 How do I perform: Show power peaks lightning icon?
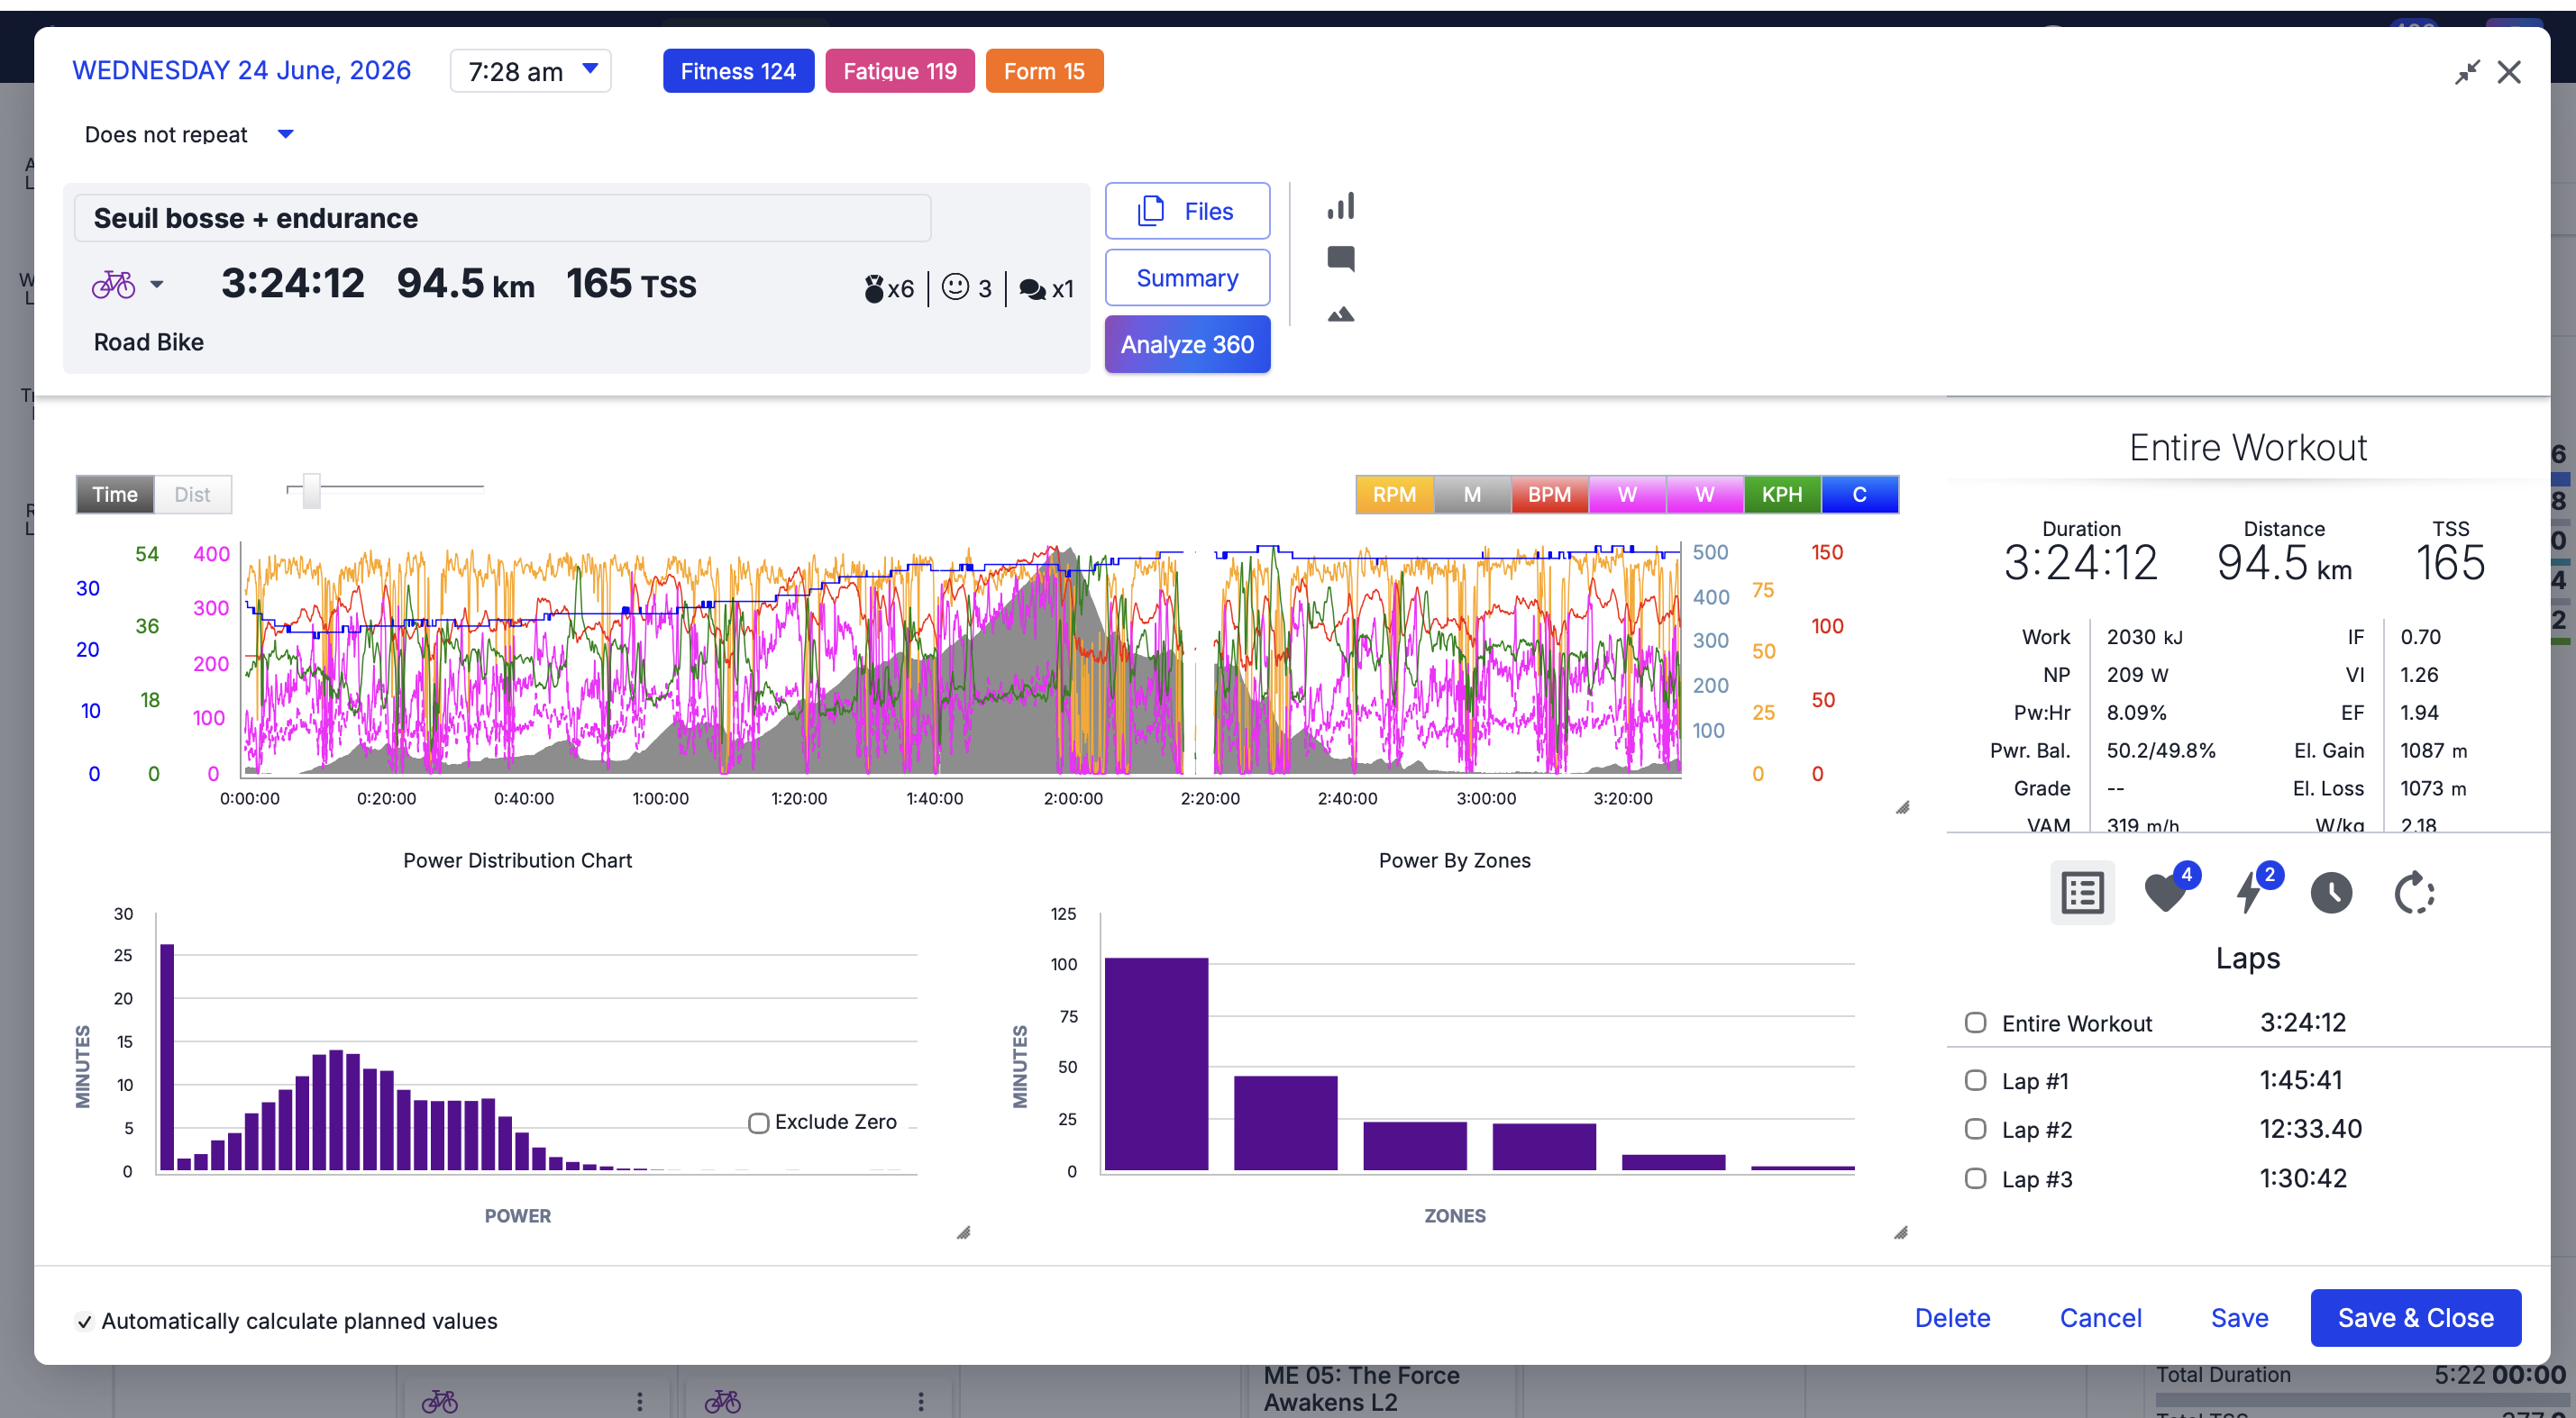2249,891
